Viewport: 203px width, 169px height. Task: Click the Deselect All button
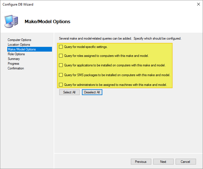tap(92, 92)
